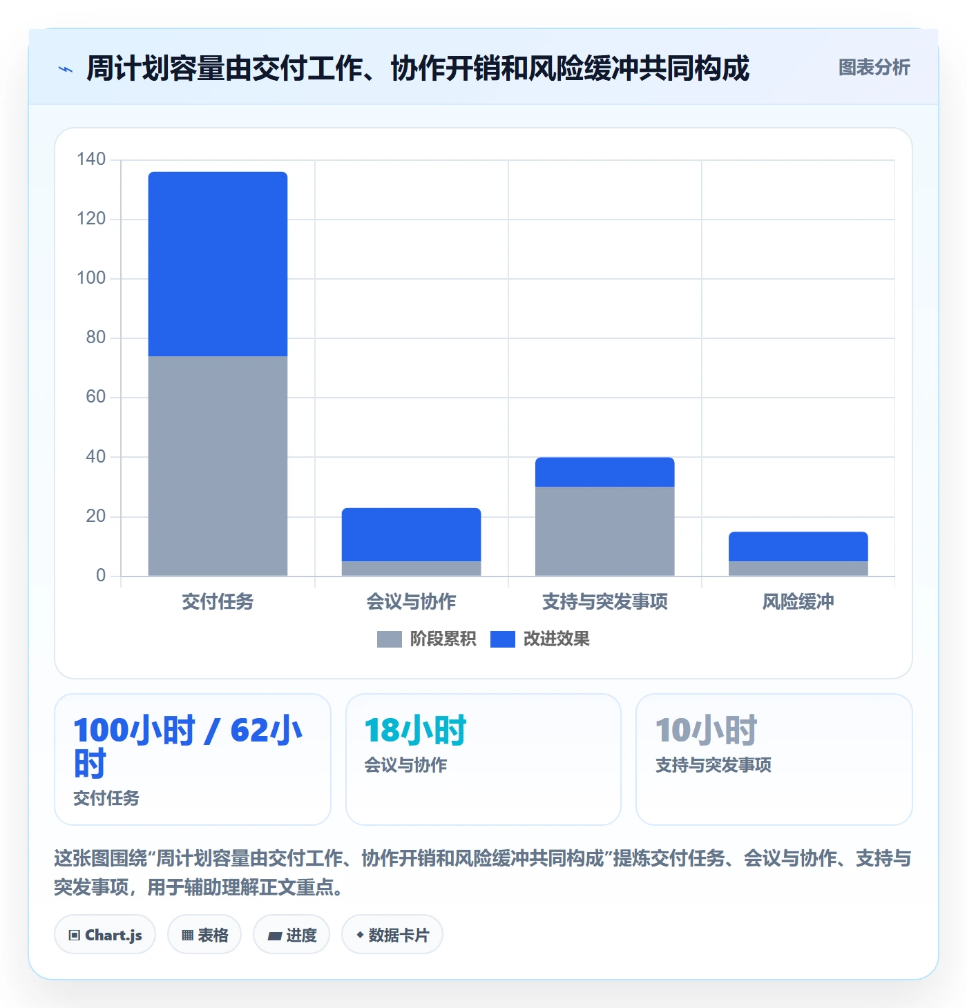Click the 支持与突发事项 x-axis label
The image size is (967, 1008).
604,602
